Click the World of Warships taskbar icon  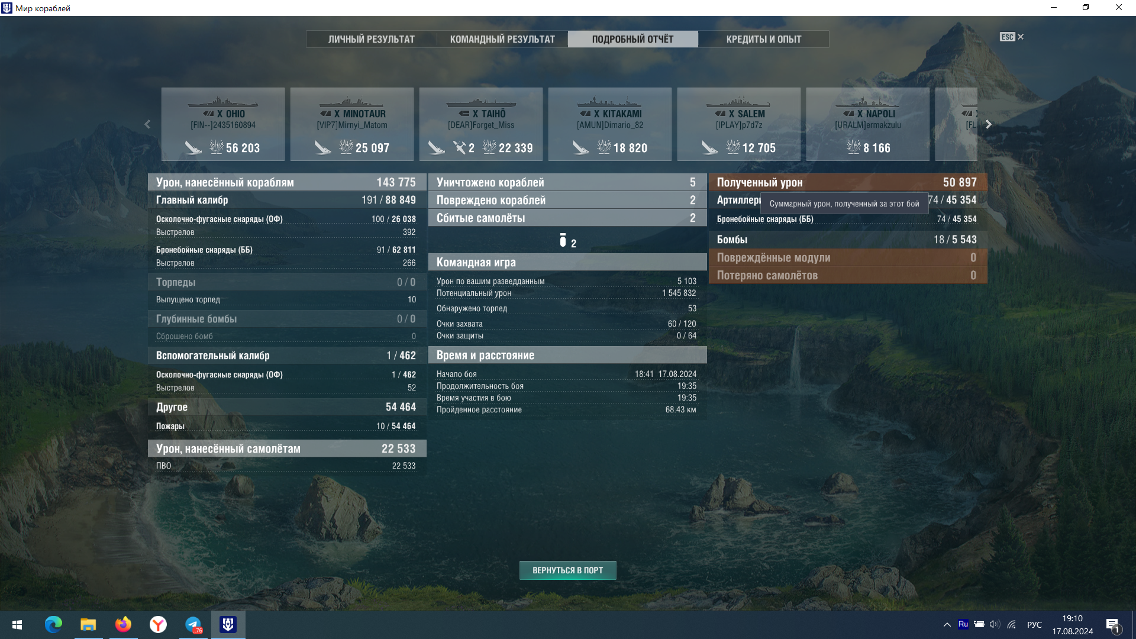point(228,625)
